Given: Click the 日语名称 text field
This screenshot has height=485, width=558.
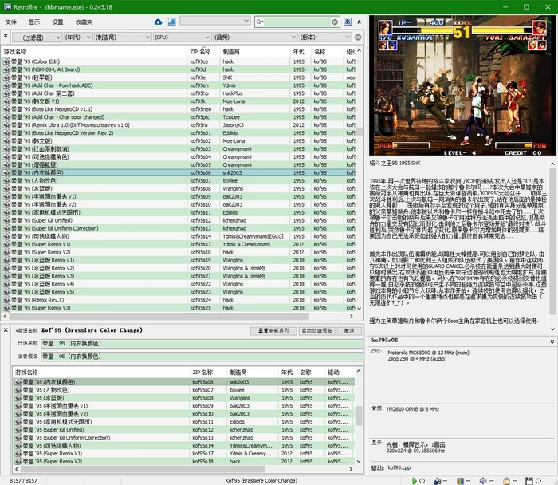Looking at the screenshot, I should pos(201,342).
